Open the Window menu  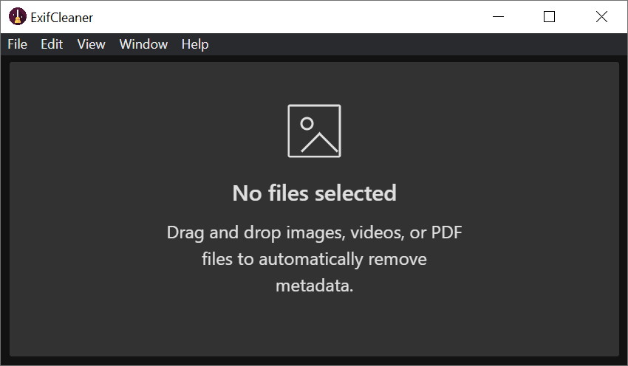click(x=143, y=44)
